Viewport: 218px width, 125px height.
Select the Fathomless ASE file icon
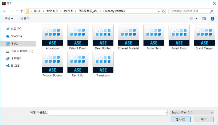(x=154, y=35)
